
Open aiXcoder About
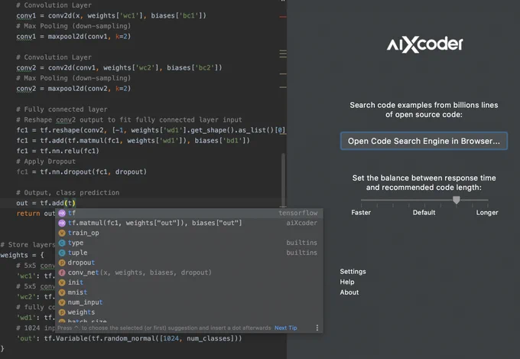pyautogui.click(x=349, y=292)
